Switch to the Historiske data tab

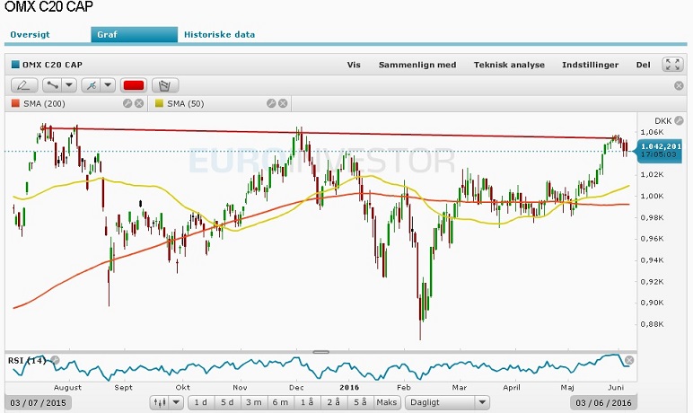[x=219, y=34]
